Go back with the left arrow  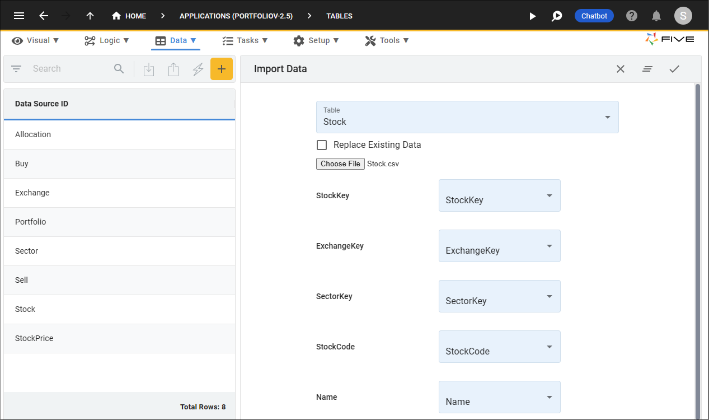(x=44, y=16)
